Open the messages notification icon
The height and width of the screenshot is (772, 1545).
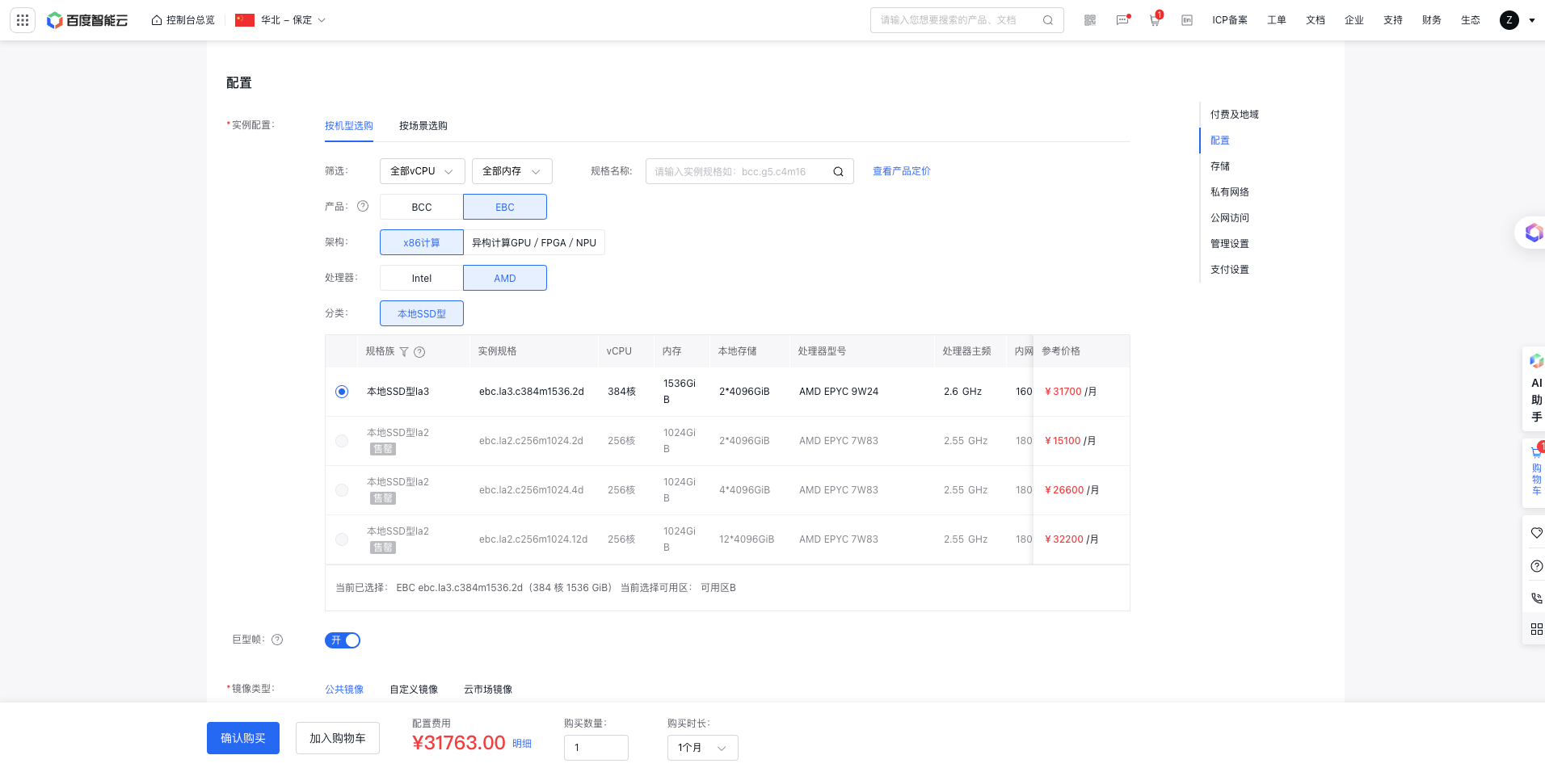click(x=1122, y=20)
